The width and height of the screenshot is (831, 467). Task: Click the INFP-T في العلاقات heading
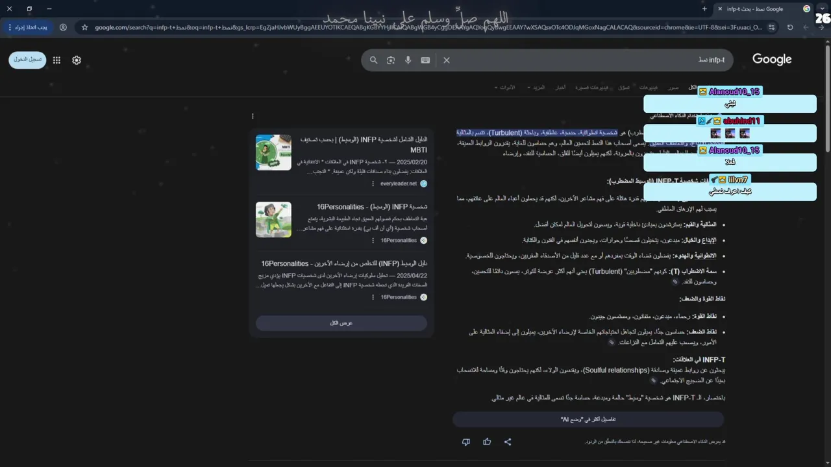click(701, 359)
